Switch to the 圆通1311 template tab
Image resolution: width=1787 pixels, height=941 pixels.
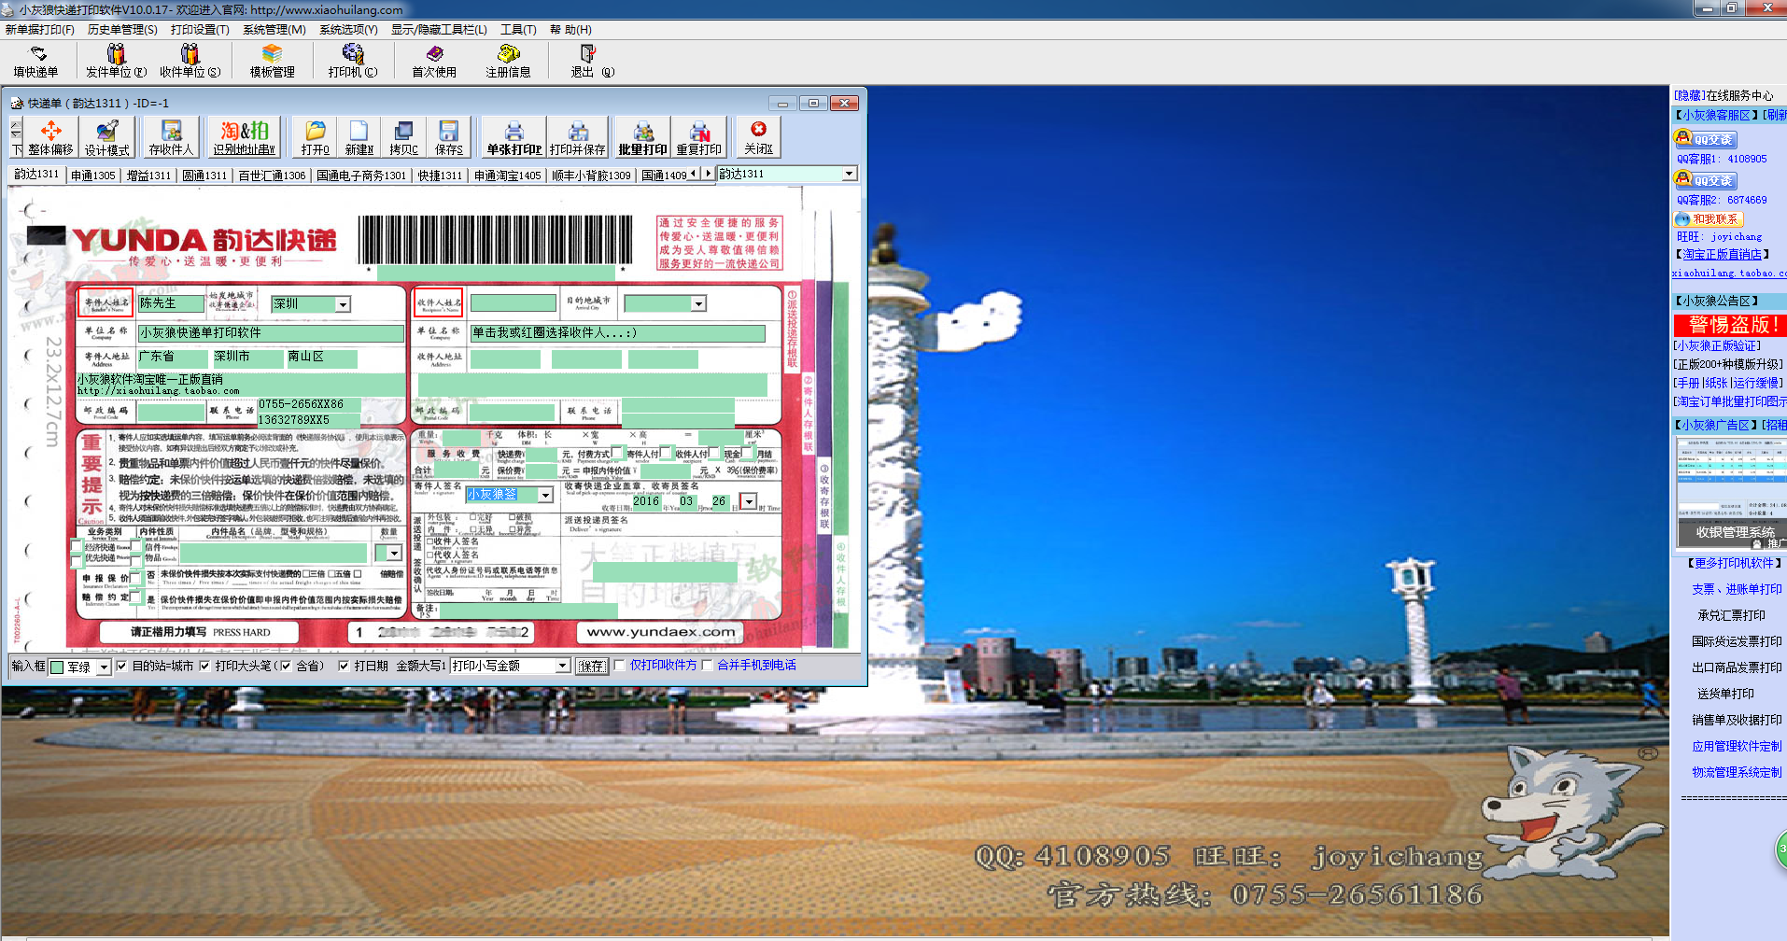204,175
